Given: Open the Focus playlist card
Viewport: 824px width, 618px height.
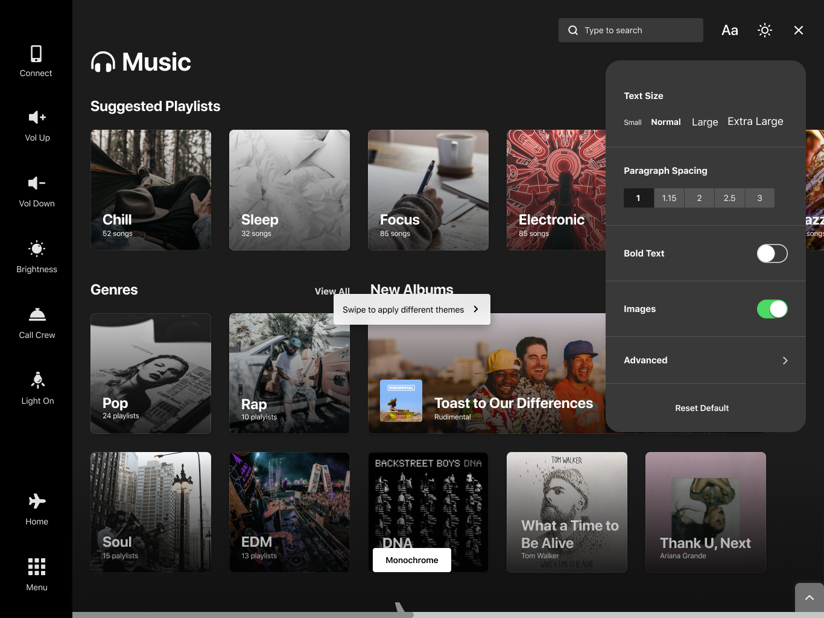Looking at the screenshot, I should [x=428, y=190].
